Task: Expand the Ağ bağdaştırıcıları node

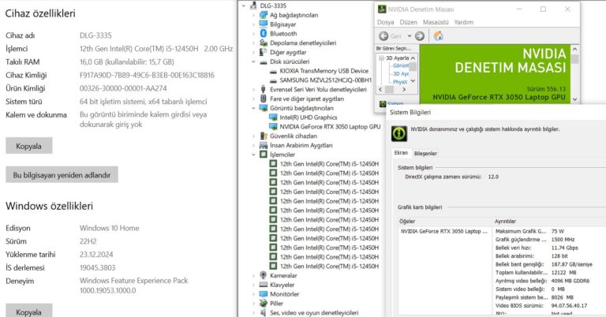Action: [x=254, y=15]
